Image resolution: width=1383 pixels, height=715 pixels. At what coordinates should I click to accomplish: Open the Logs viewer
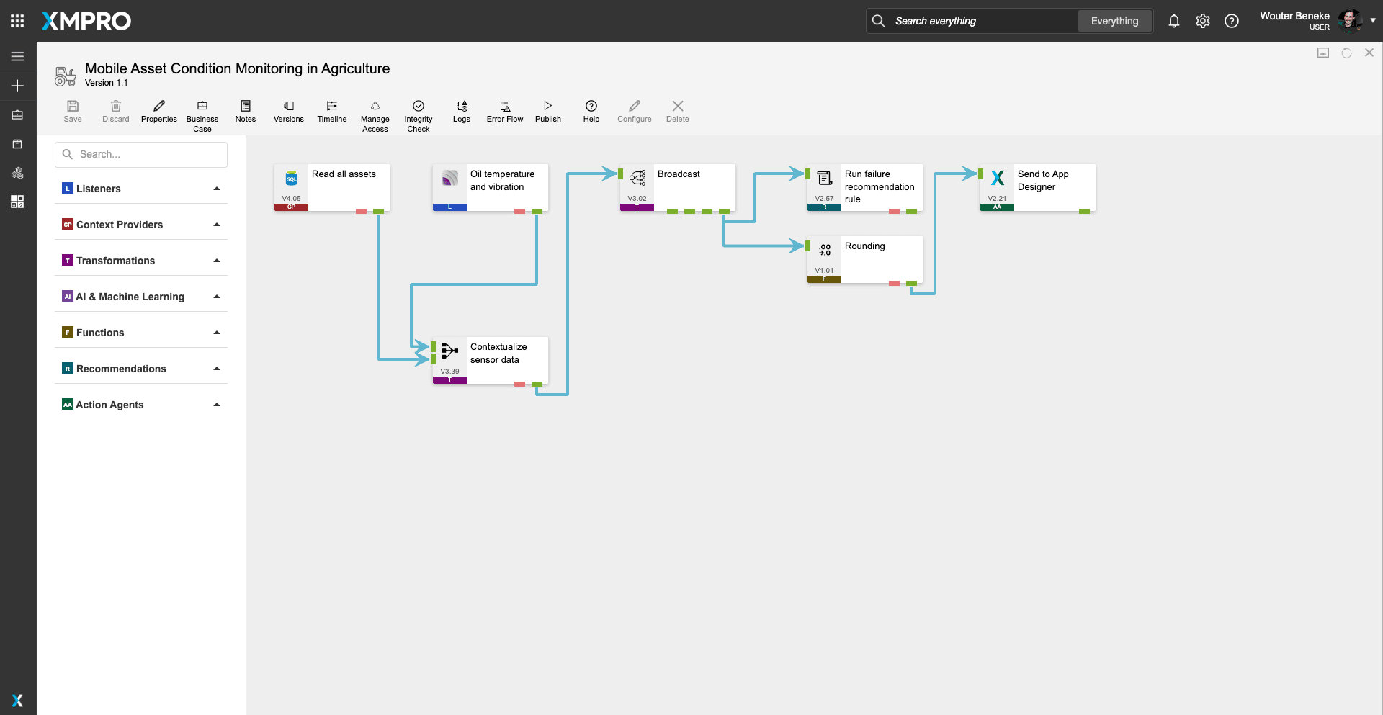(x=461, y=107)
